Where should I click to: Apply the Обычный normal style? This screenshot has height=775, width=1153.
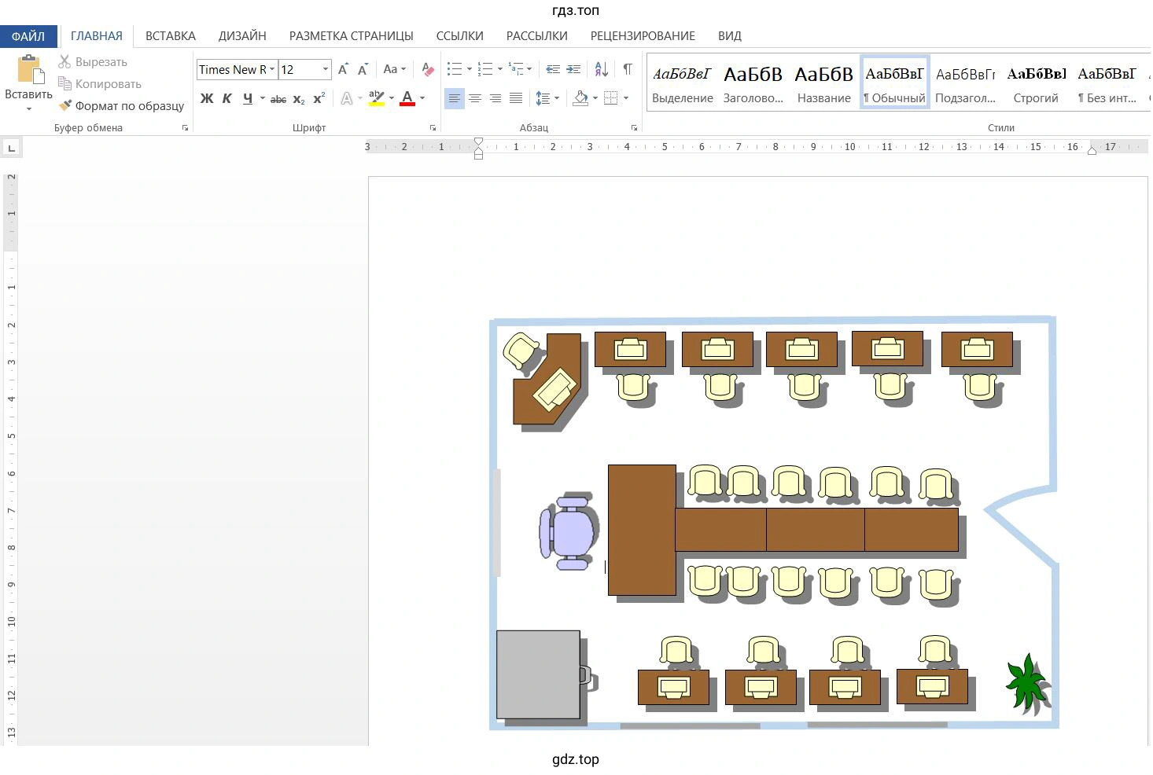click(895, 83)
